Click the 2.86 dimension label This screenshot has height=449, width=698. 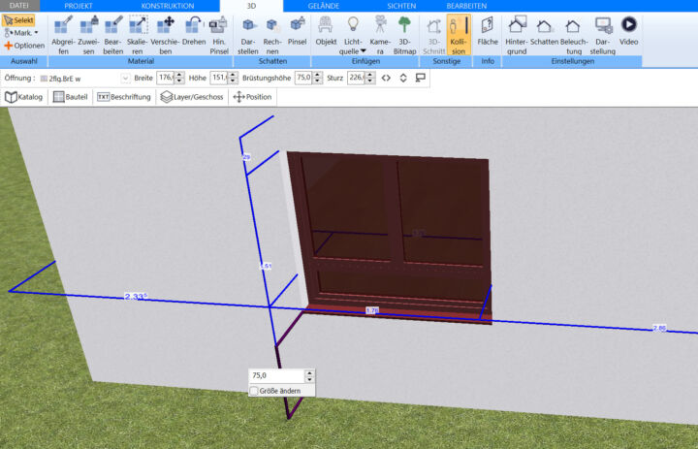(659, 329)
